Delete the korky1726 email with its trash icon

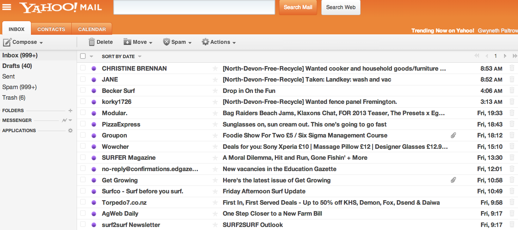tap(512, 102)
